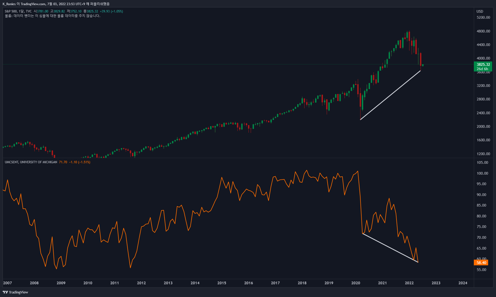Click the 105.00 sentiment axis label
The width and height of the screenshot is (496, 297).
pos(482,162)
